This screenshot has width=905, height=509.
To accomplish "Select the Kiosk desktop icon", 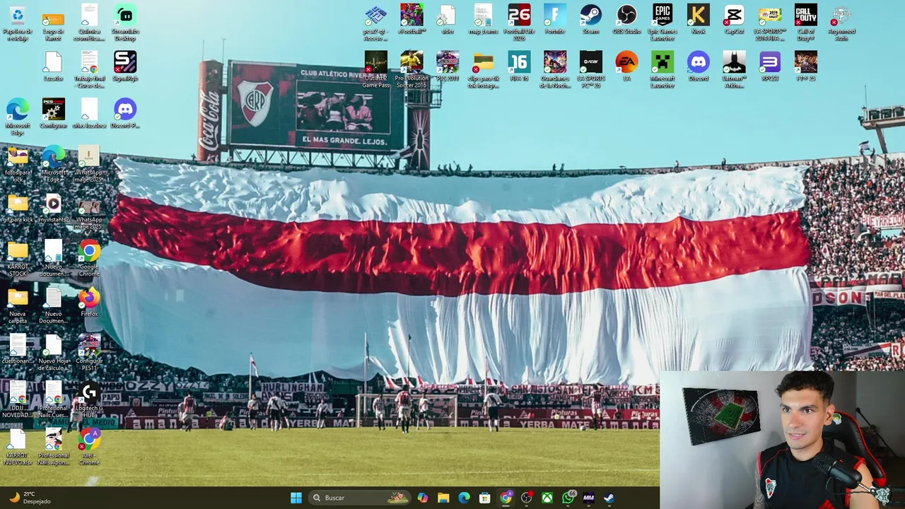I will click(699, 19).
